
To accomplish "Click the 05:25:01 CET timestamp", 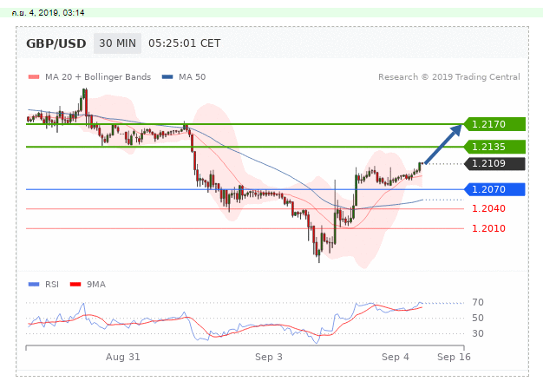I will pos(184,43).
